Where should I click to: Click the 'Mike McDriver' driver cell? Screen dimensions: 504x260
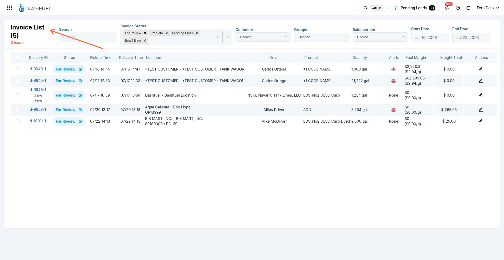click(x=274, y=121)
